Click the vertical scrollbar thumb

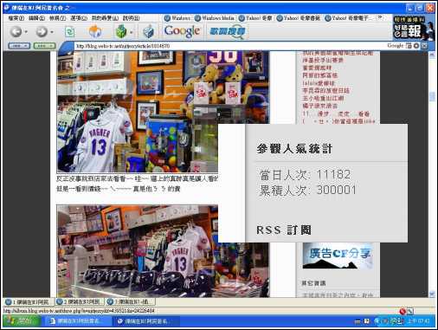pos(432,96)
